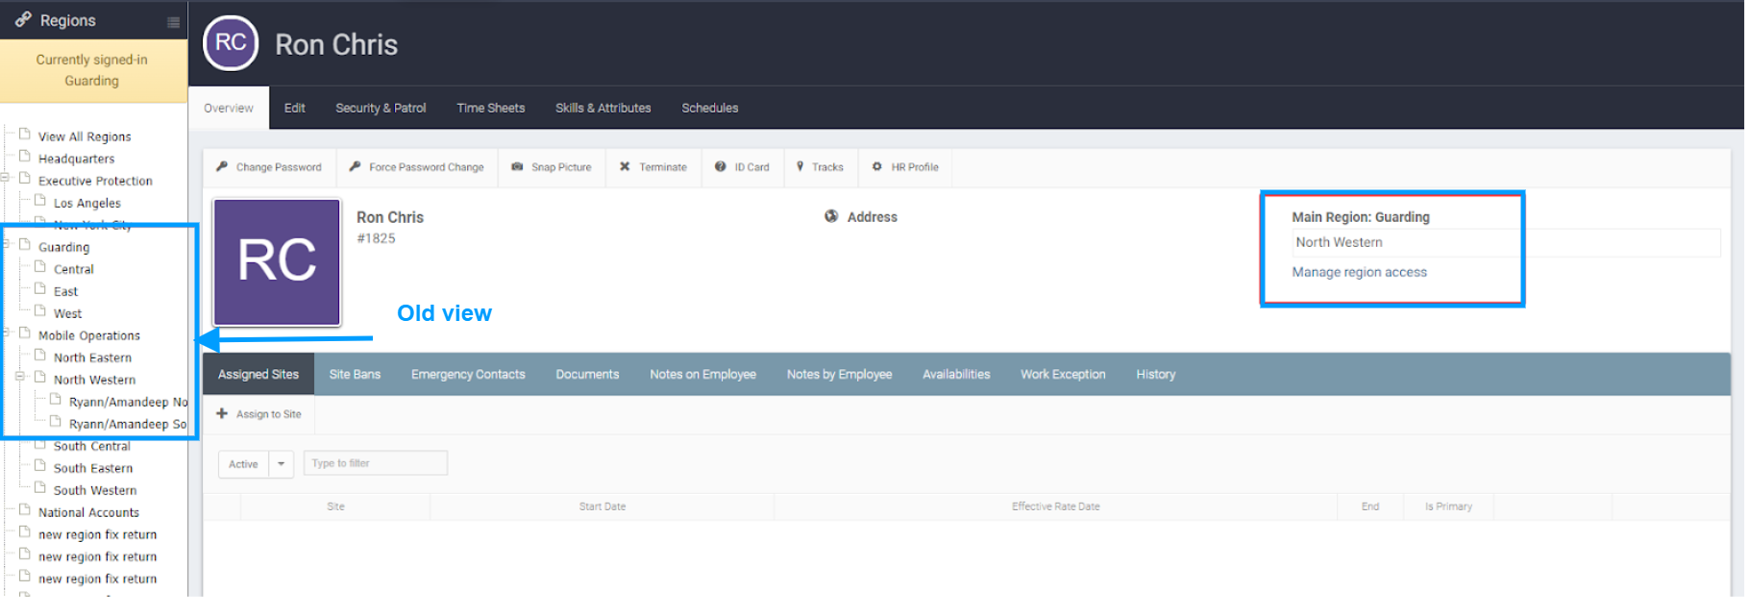Select the History tab
Screen dimensions: 1748x616
coord(1155,374)
